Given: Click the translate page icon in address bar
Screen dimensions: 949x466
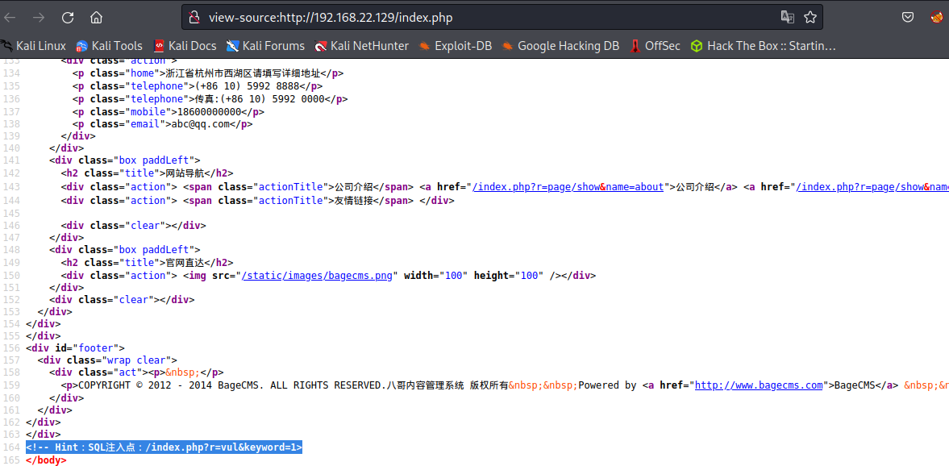Looking at the screenshot, I should (x=787, y=17).
